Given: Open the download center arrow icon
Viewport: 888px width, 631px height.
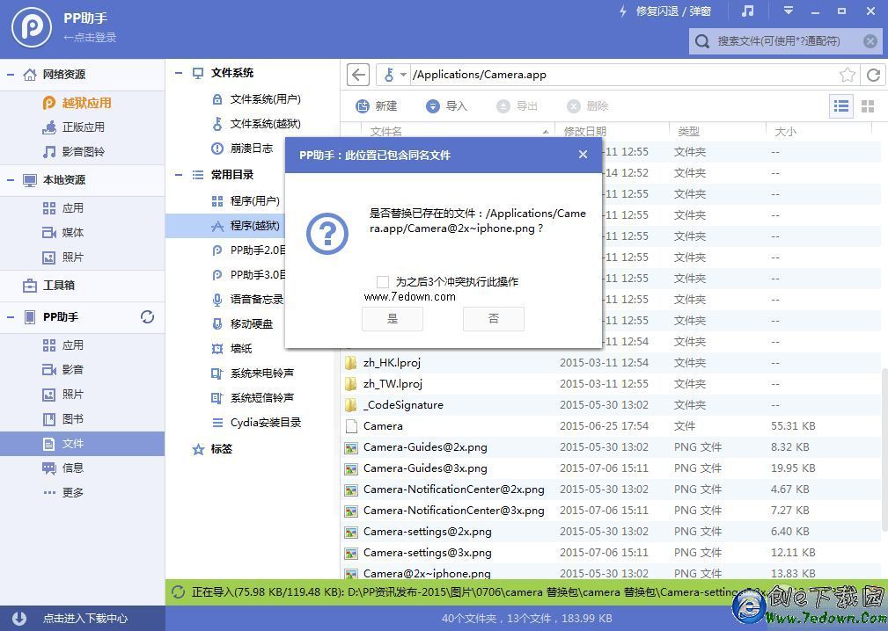Looking at the screenshot, I should point(19,618).
